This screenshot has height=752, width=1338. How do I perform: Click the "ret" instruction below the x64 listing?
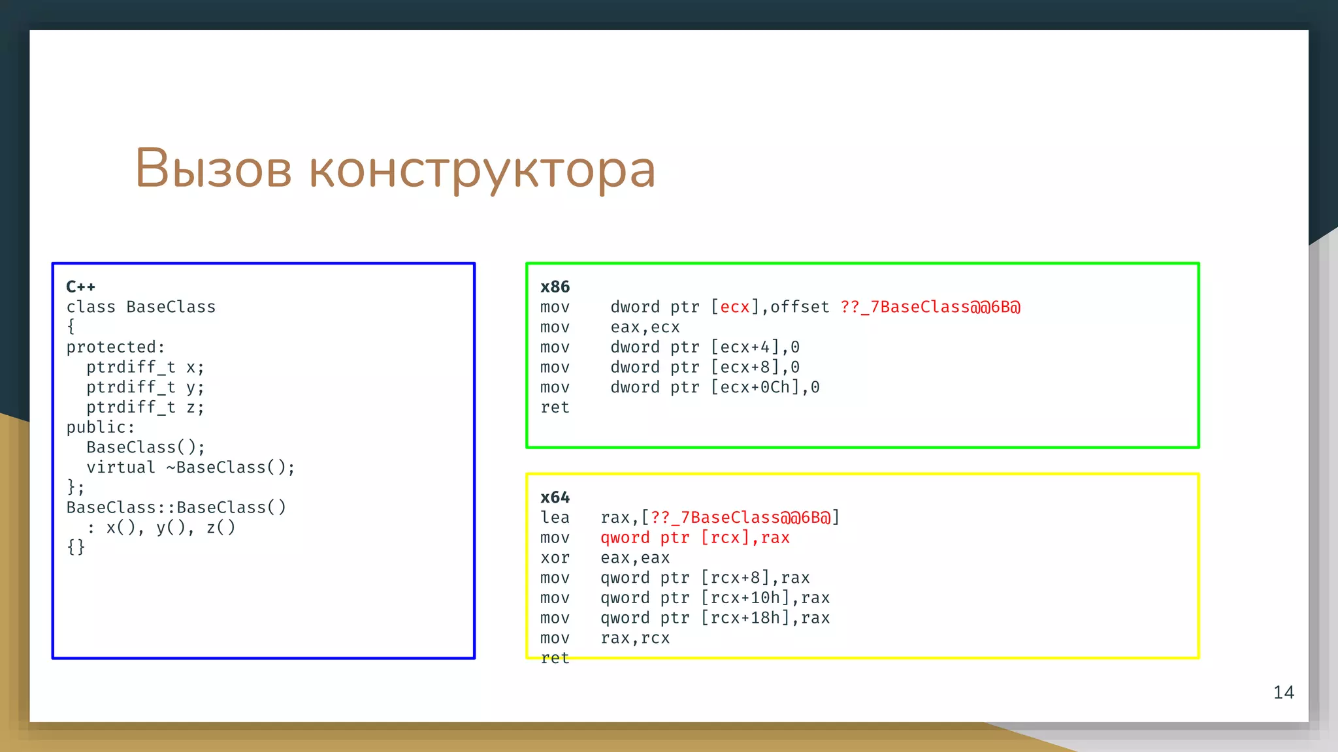(555, 658)
